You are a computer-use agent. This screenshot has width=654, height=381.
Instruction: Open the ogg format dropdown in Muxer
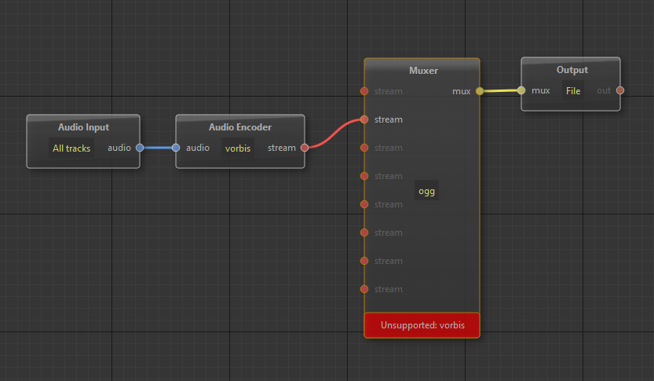click(426, 191)
